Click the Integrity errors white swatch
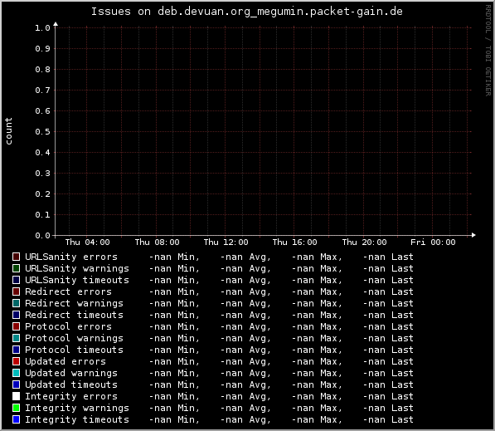This screenshot has height=431, width=495. point(16,396)
